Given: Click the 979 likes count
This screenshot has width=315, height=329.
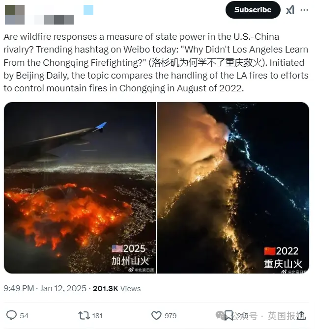Looking at the screenshot, I should click(171, 316).
